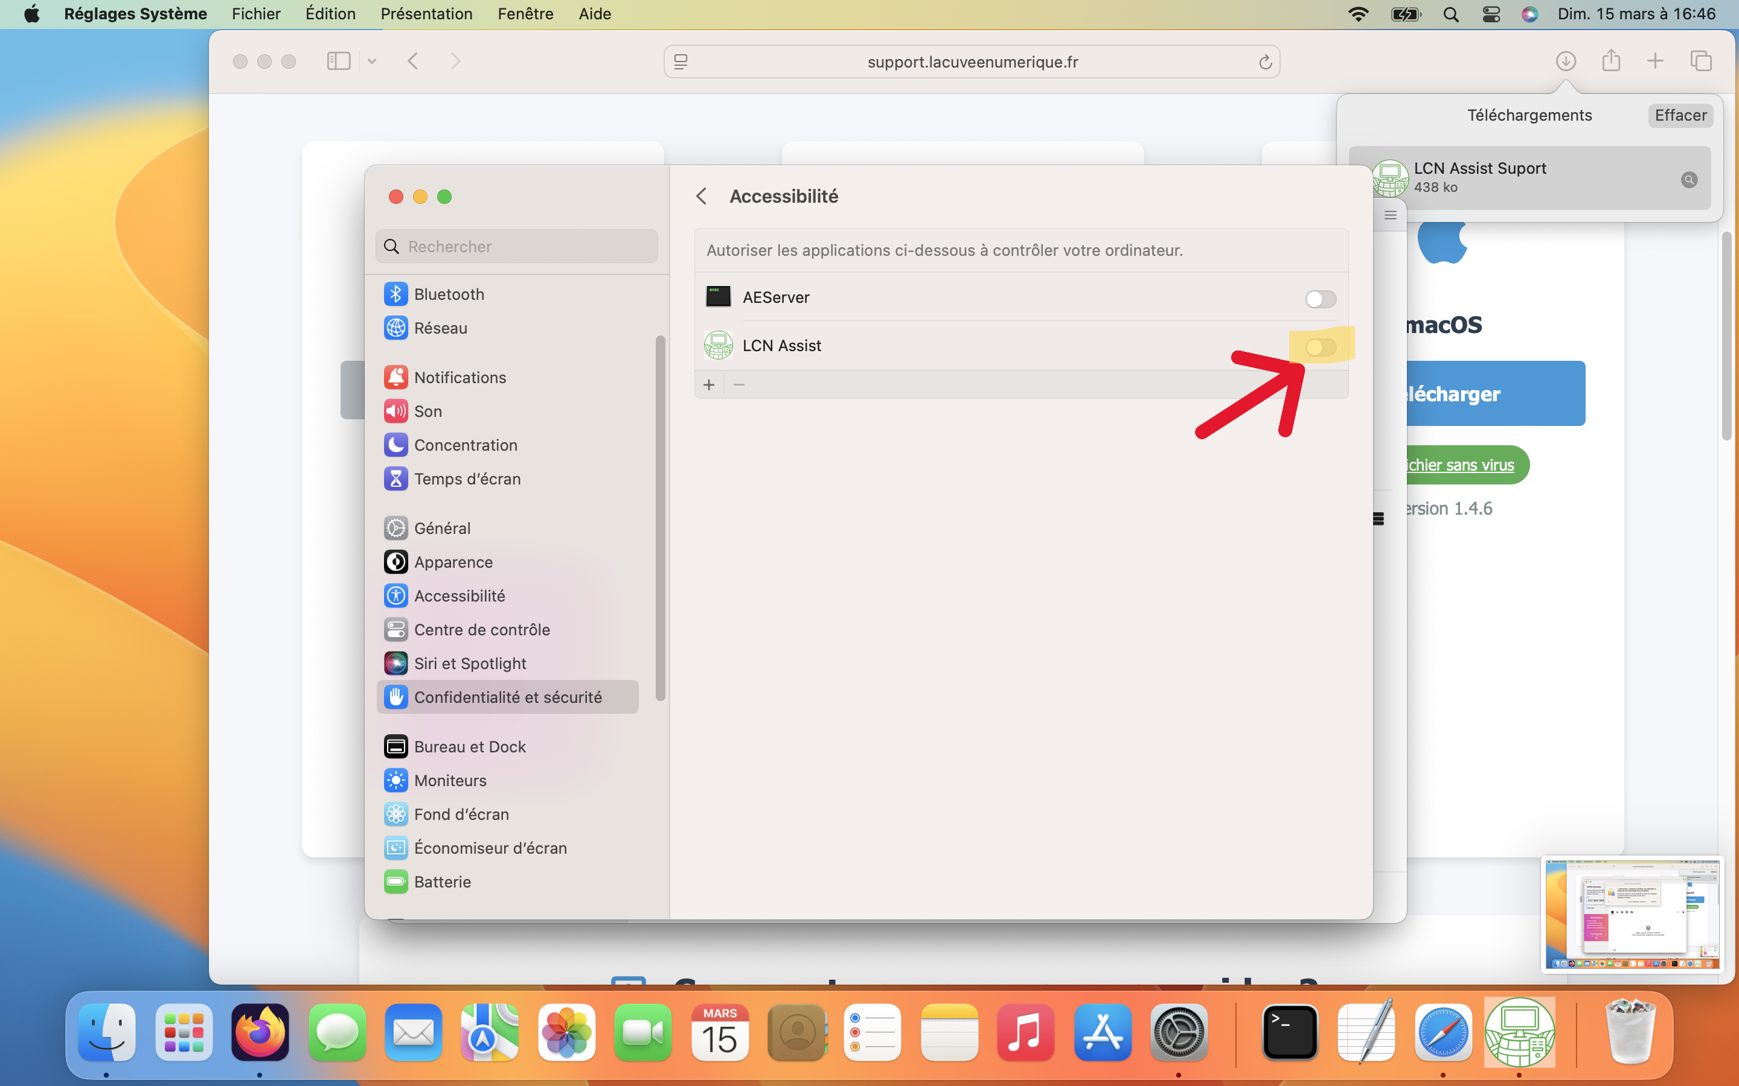Open Siri from the menu bar
Viewport: 1739px width, 1086px height.
1529,14
